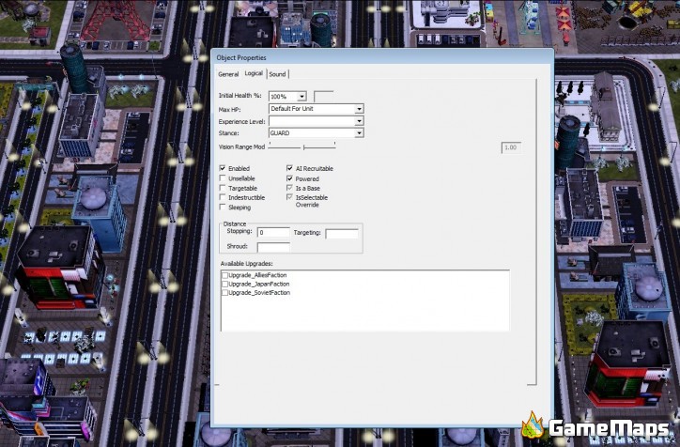This screenshot has height=447, width=680.
Task: Toggle IsSelectable Override checkbox
Action: pos(289,197)
